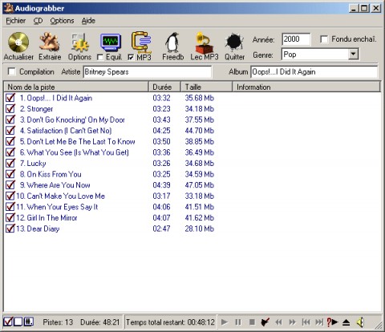Image resolution: width=385 pixels, height=332 pixels.
Task: Click the Album field Oops!...I Did It Again
Action: (x=314, y=72)
